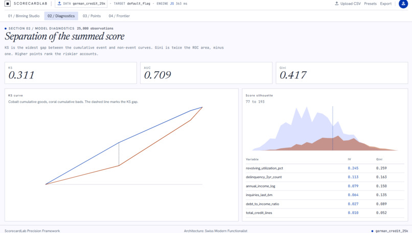
Task: Click Gini value 0.052
Action: coord(381,213)
